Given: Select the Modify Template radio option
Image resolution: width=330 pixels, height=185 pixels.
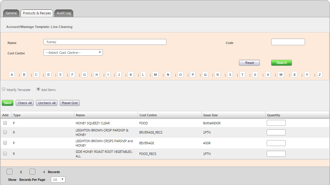Looking at the screenshot, I should pos(4,89).
